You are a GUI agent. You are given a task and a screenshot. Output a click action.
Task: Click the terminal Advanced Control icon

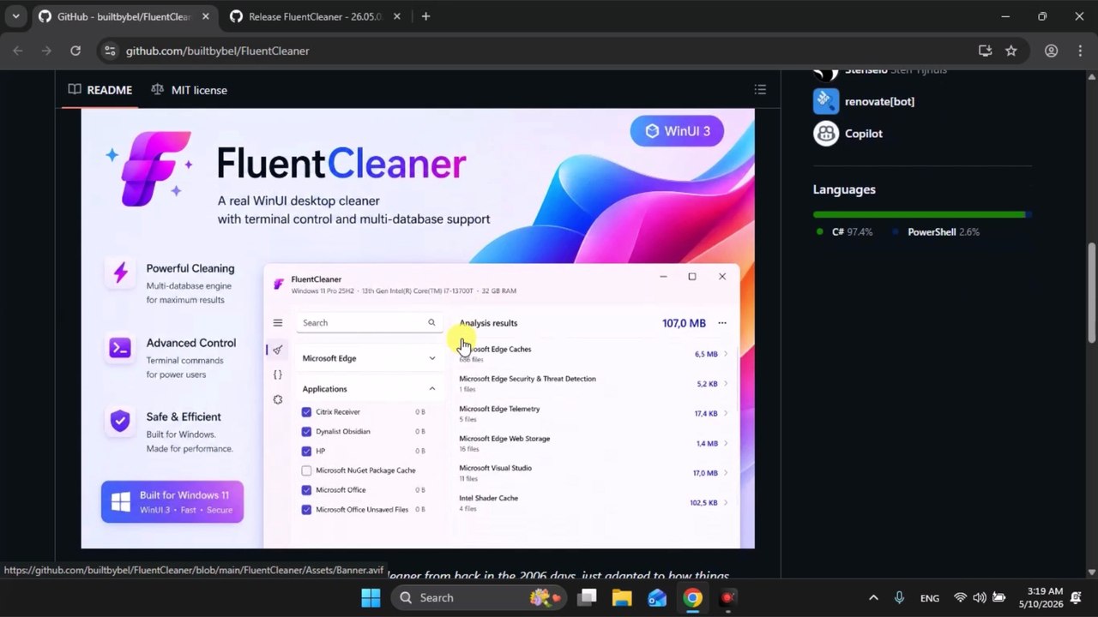tap(120, 348)
